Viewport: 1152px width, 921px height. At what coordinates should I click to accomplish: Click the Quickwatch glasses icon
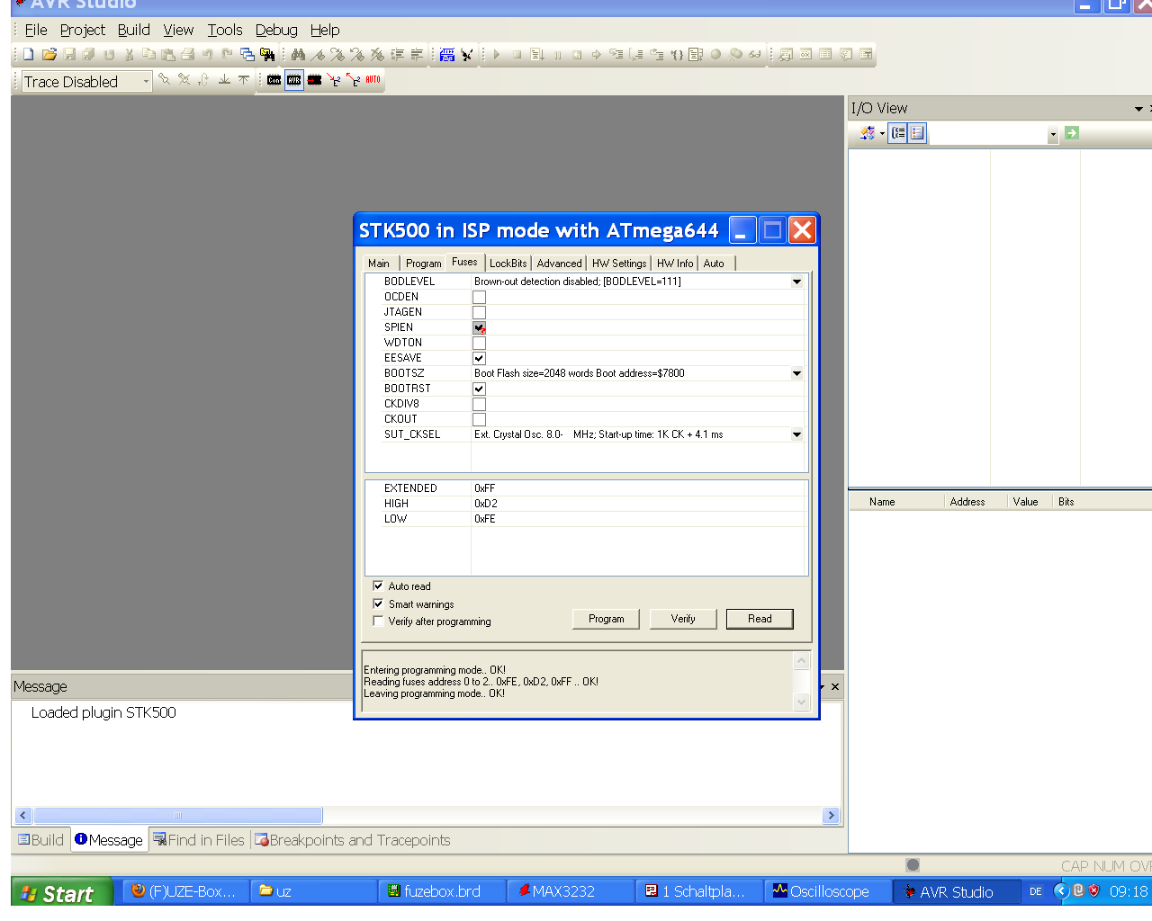coord(755,54)
